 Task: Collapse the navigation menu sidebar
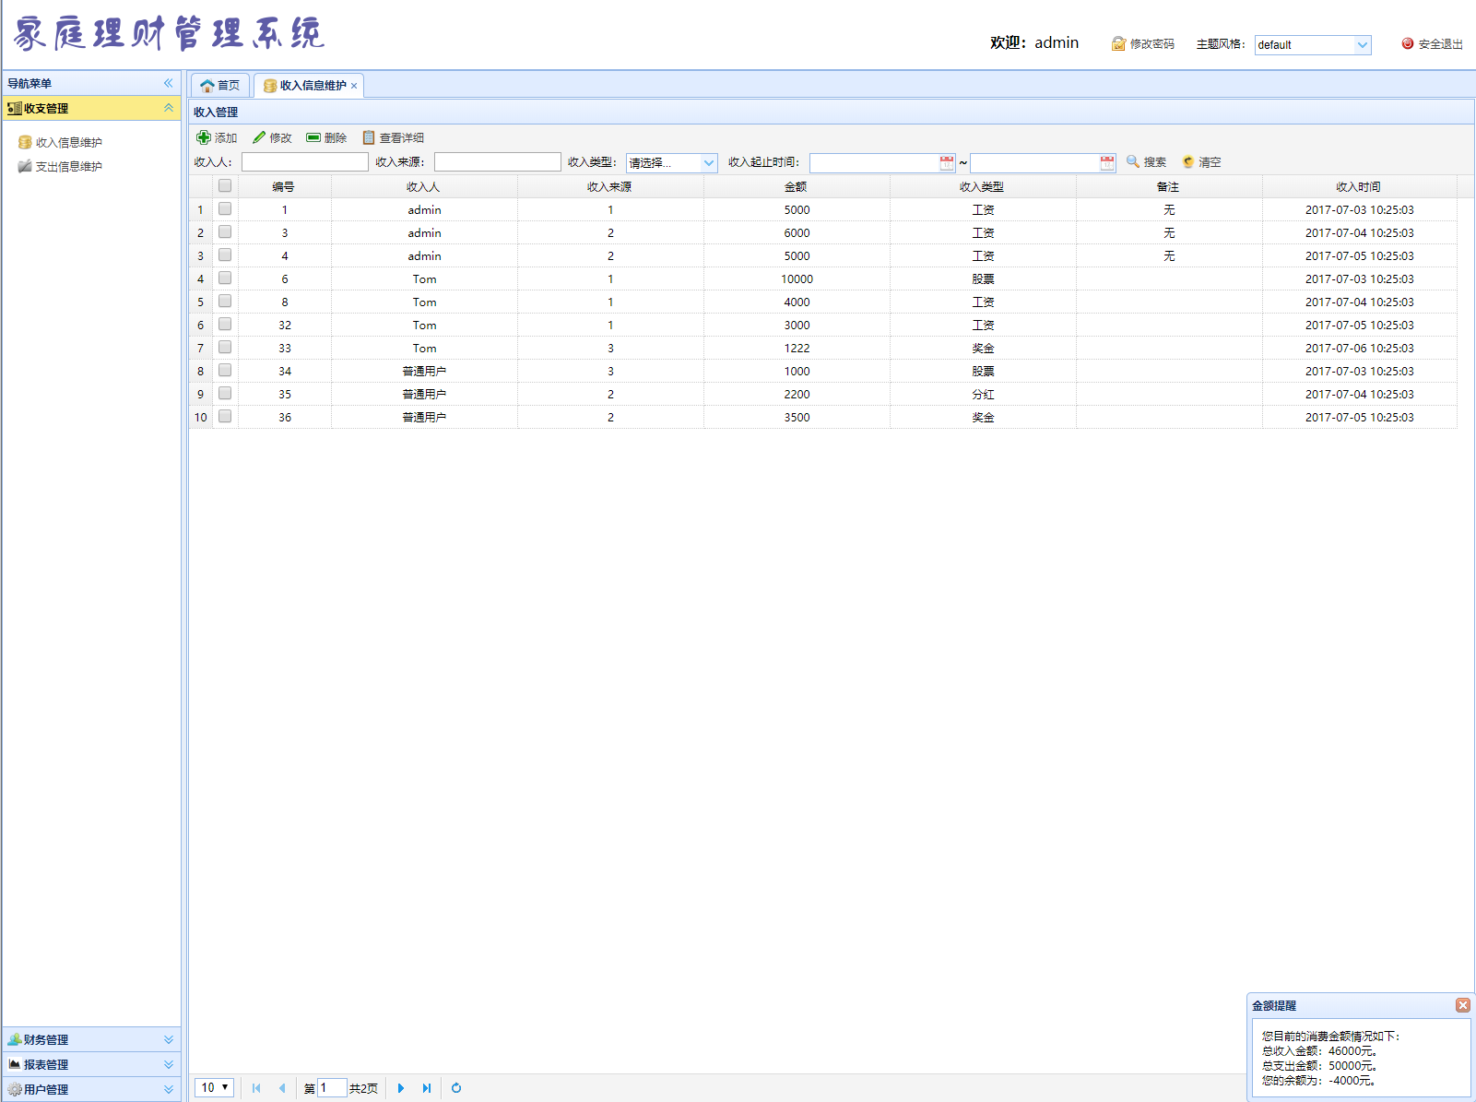[169, 83]
